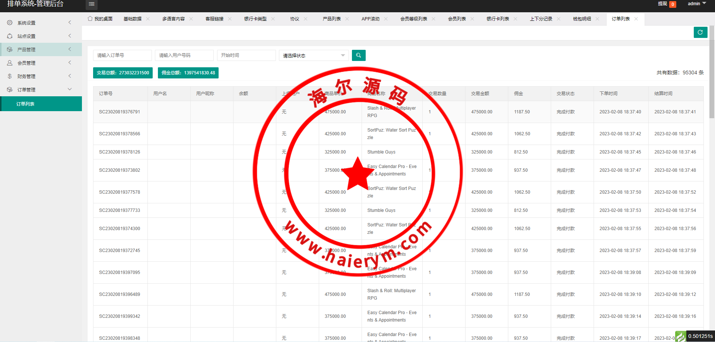The width and height of the screenshot is (715, 342).
Task: Click the 交易总额 total button
Action: point(123,73)
